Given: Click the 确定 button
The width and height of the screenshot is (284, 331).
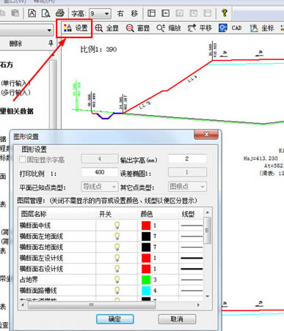Looking at the screenshot, I should pyautogui.click(x=115, y=319).
